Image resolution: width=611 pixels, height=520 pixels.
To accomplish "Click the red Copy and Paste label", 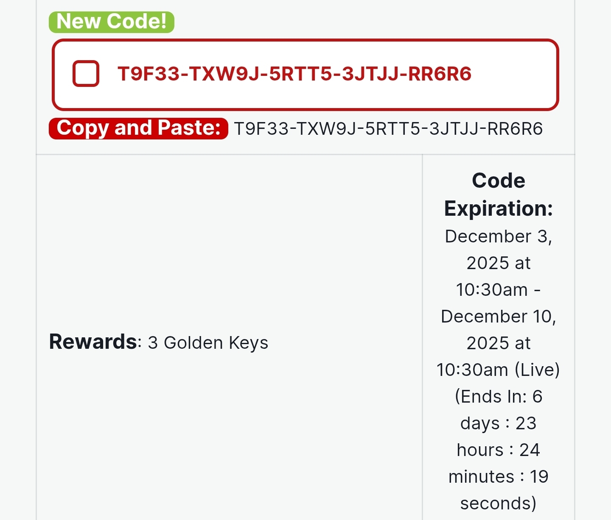I will tap(138, 128).
